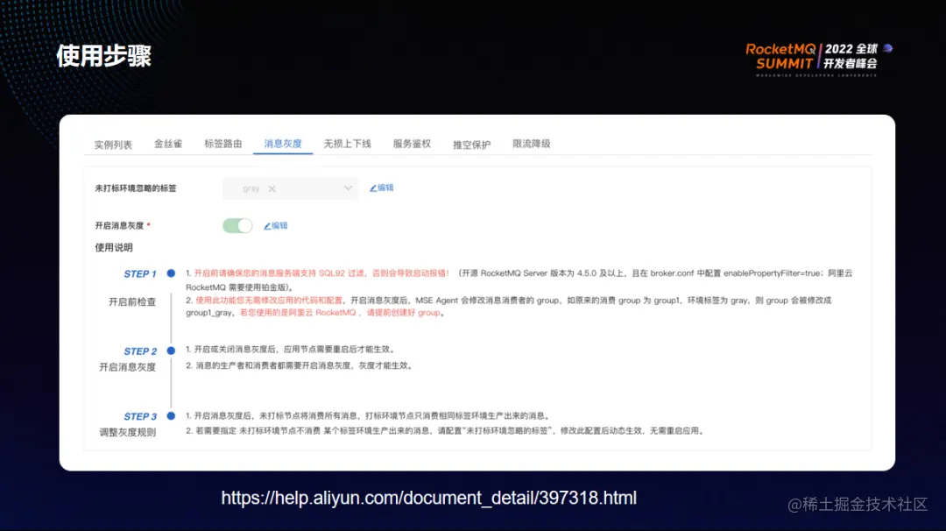Click the RocketMQ Summit 2022 logo
Viewport: 946px width, 531px height.
coord(813,58)
